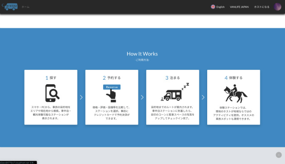285x164 pixels.
Task: Select the 2 予約する step heading
Action: pos(112,78)
